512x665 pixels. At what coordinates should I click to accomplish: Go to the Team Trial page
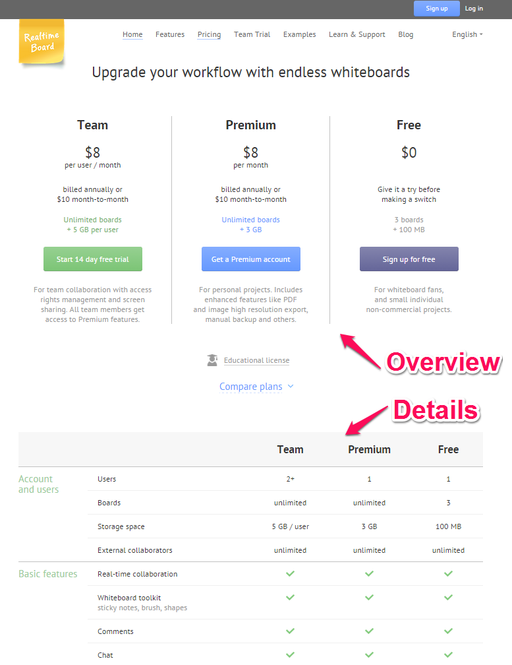tap(252, 34)
